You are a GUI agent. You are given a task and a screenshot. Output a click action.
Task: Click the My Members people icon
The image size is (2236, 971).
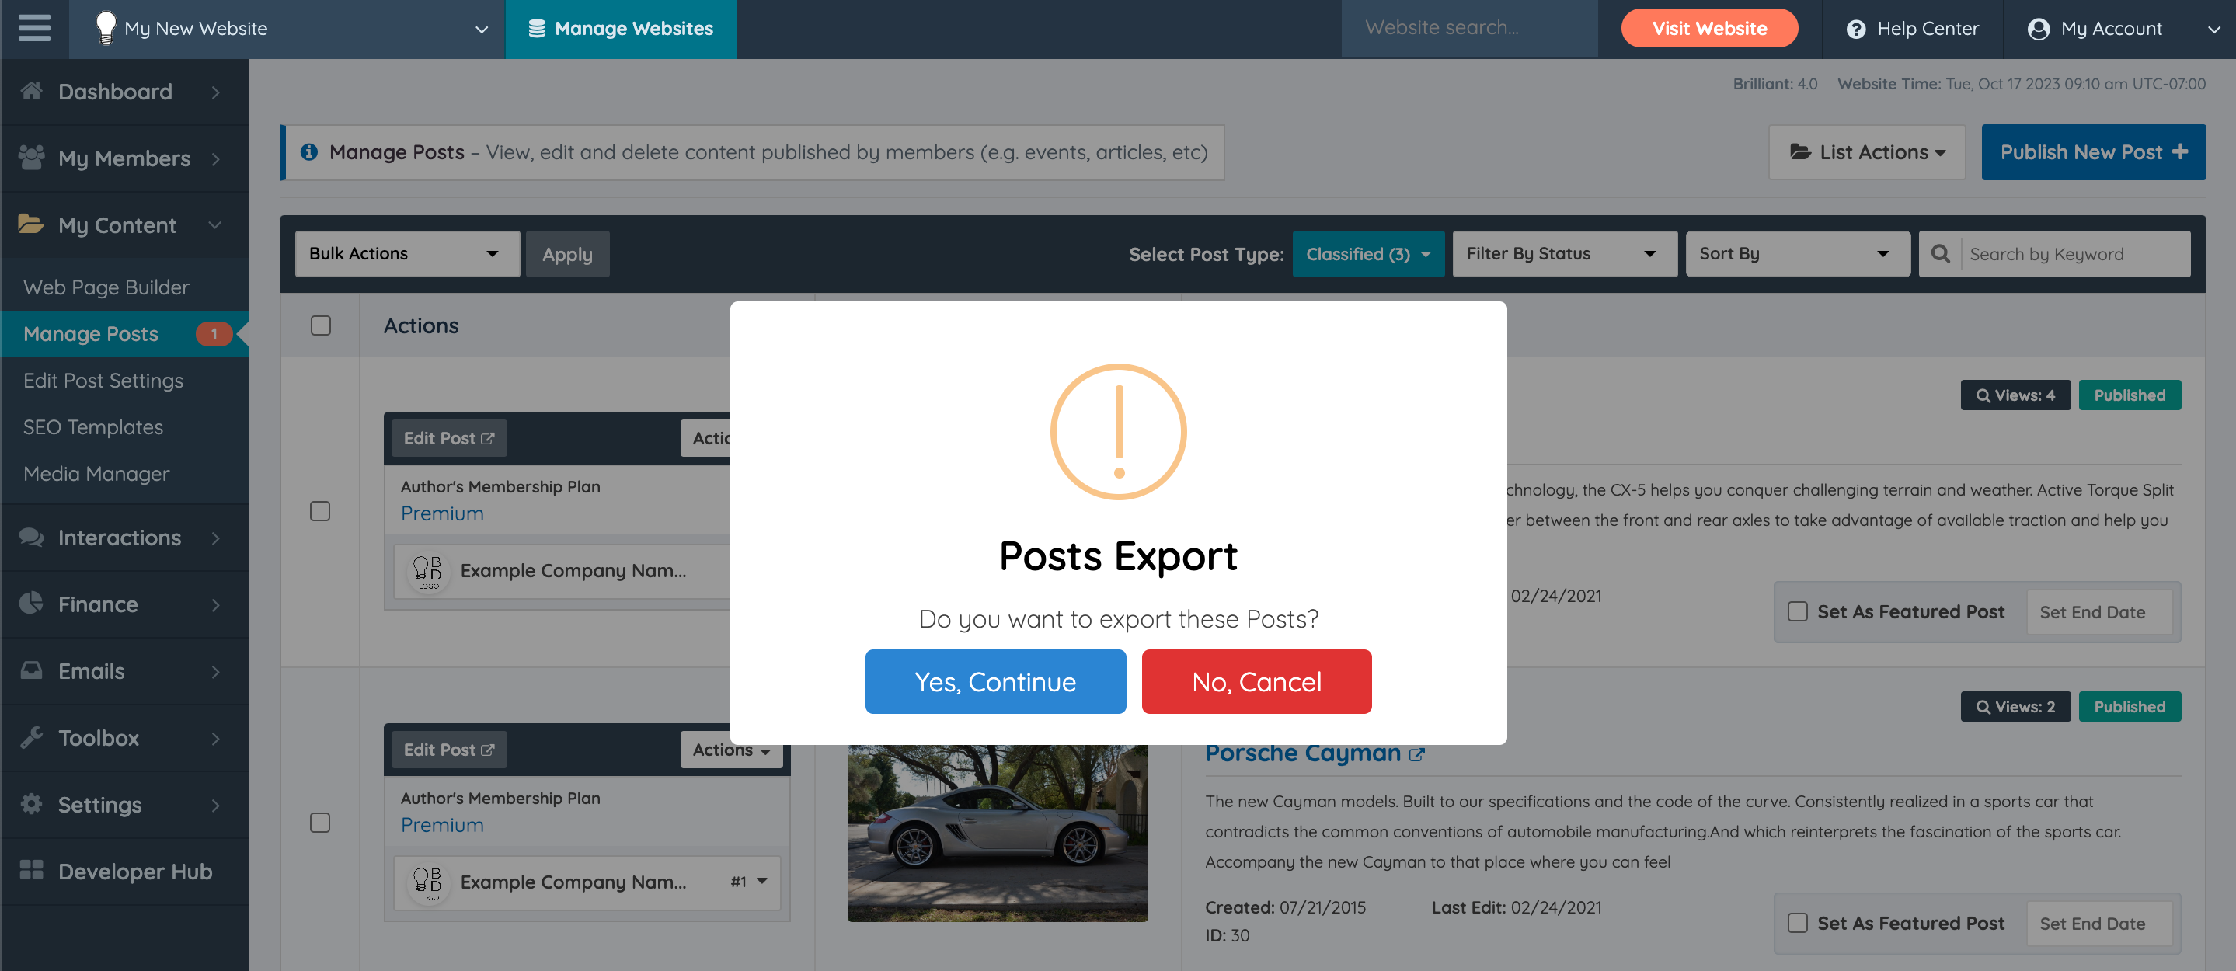pos(32,158)
